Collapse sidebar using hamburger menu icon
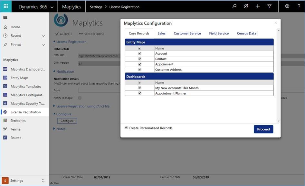The width and height of the screenshot is (305, 186). tap(5, 17)
